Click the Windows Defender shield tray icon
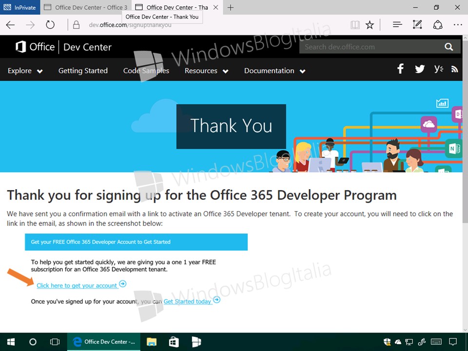The height and width of the screenshot is (351, 468). coord(387,342)
